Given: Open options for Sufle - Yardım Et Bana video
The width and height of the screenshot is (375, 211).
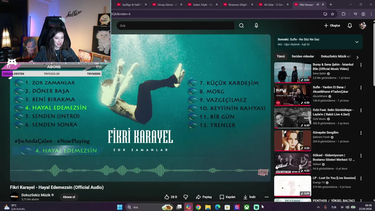Looking at the screenshot, I should pos(361,88).
